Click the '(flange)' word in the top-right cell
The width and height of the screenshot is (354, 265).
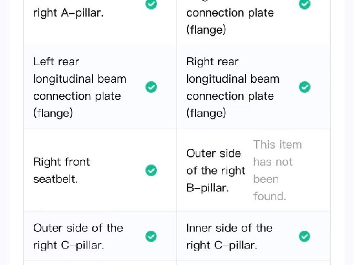206,30
